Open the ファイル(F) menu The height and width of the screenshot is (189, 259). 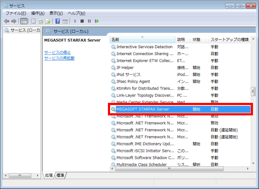pyautogui.click(x=16, y=13)
